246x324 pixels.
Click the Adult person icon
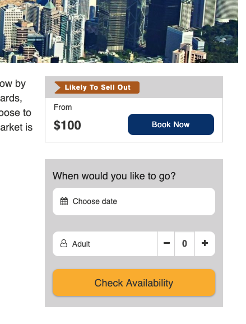64,243
